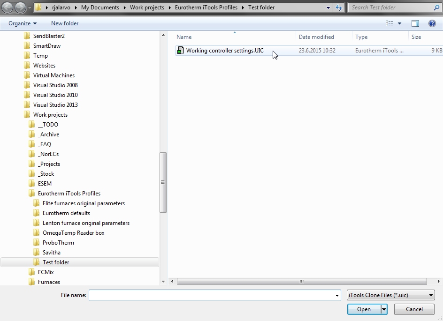Click the Forward navigation arrow button
The image size is (443, 321).
20,7
